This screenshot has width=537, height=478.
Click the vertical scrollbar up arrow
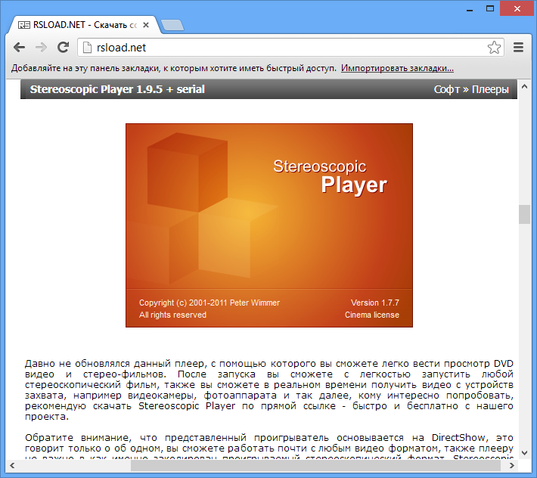524,87
